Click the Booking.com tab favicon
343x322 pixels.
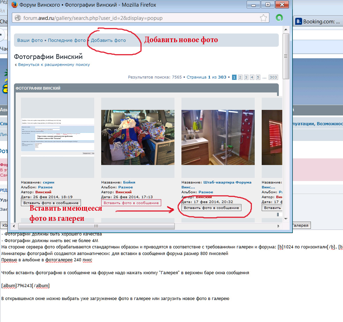[x=298, y=22]
